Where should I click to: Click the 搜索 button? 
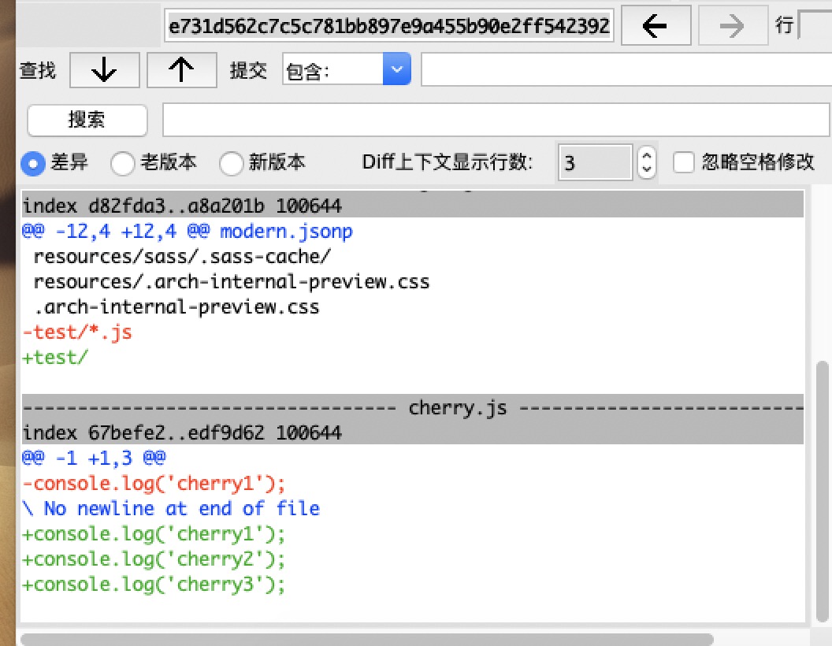[87, 120]
